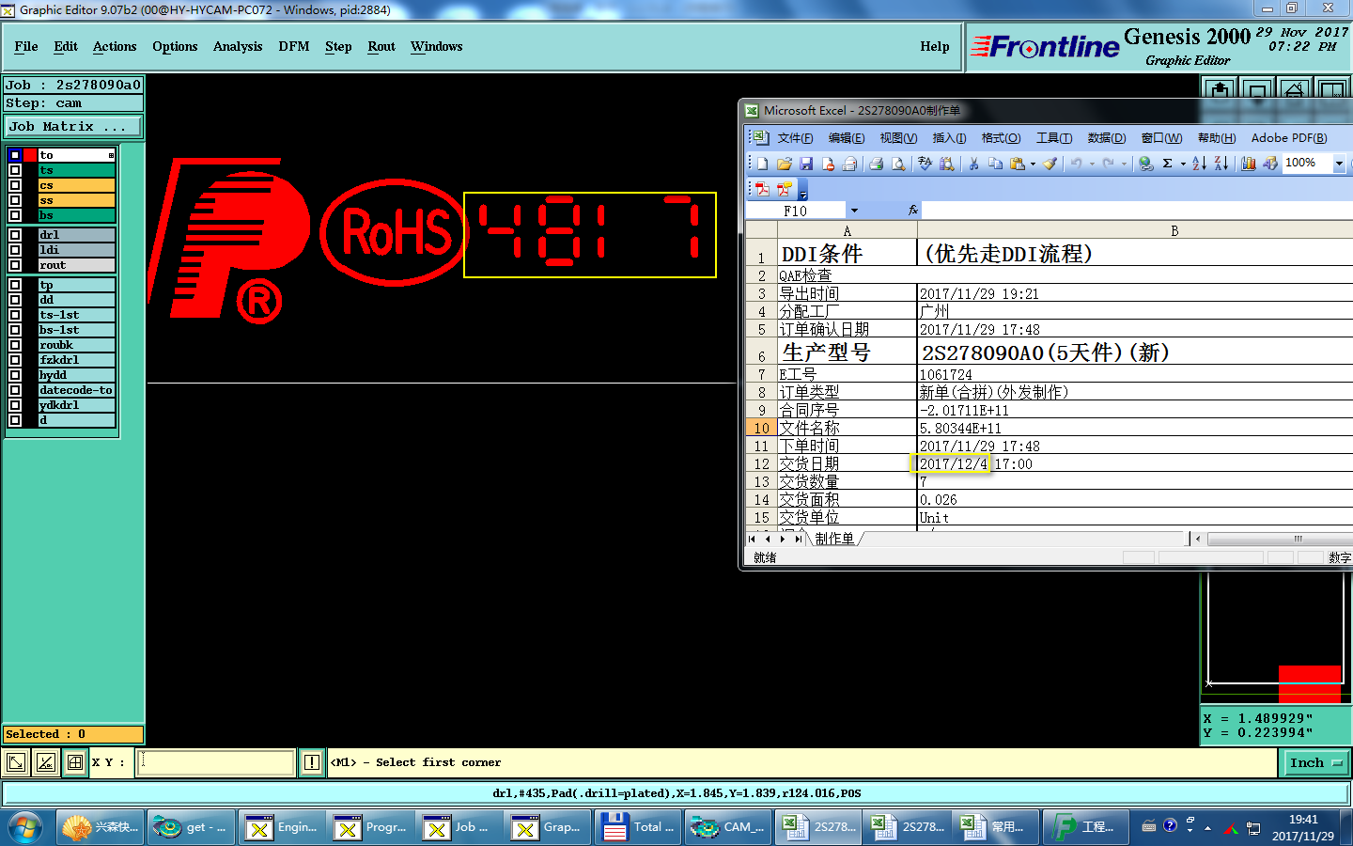Toggle visibility checkbox for layer bs
Image resolution: width=1353 pixels, height=846 pixels.
click(15, 215)
